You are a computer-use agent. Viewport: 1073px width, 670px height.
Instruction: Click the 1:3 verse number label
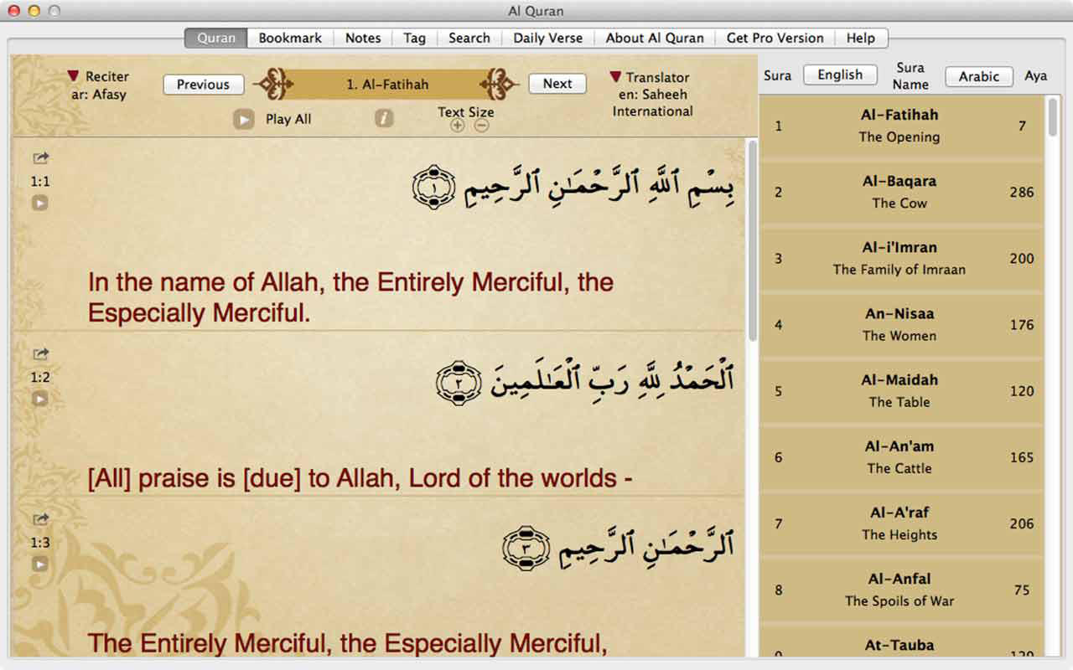pos(40,542)
